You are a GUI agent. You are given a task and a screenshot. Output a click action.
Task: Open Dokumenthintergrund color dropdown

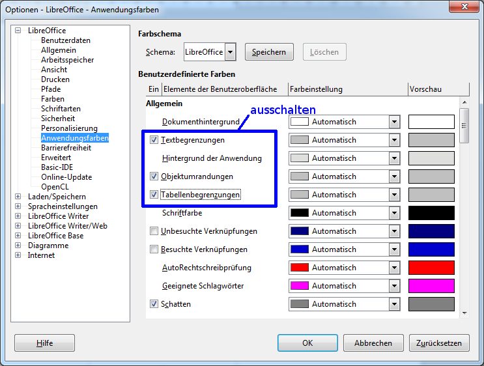click(394, 122)
